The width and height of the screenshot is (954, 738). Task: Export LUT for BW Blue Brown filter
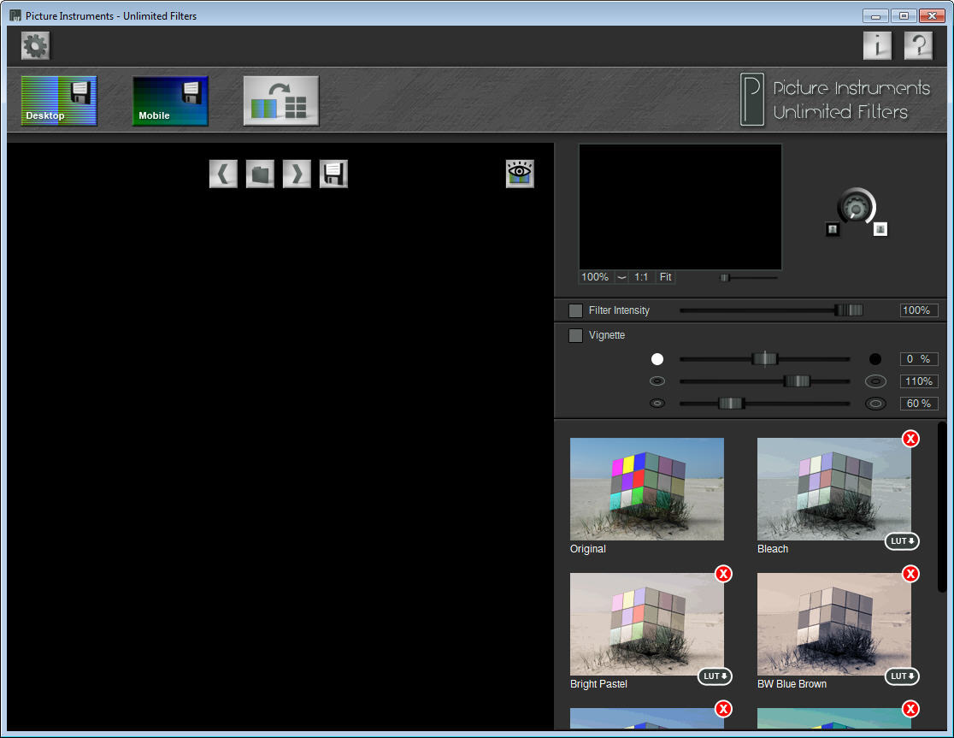(x=903, y=676)
